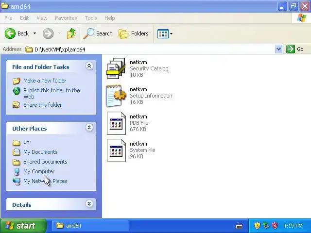Click Share this folder link
311x233 pixels.
pyautogui.click(x=42, y=105)
